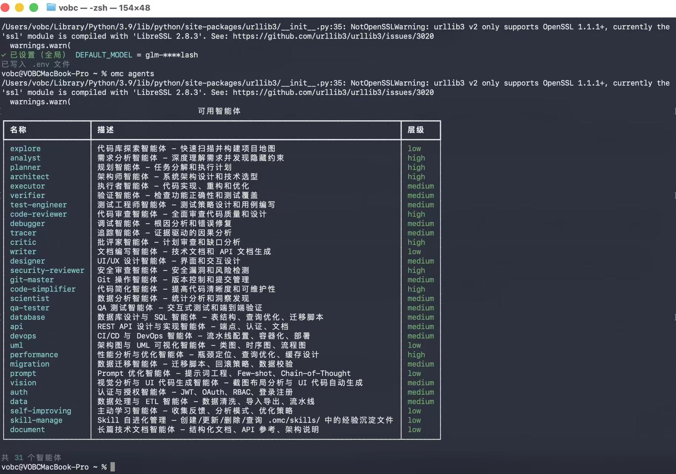Click the 'git-master' agent name
The image size is (676, 474).
coord(32,280)
